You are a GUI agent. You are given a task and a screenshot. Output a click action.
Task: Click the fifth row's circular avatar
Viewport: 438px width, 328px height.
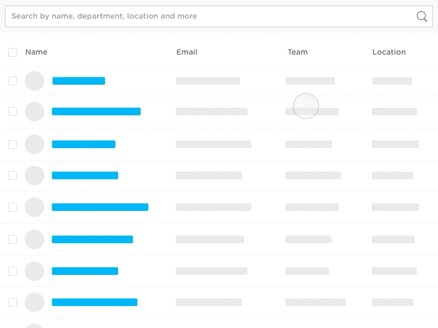point(34,207)
